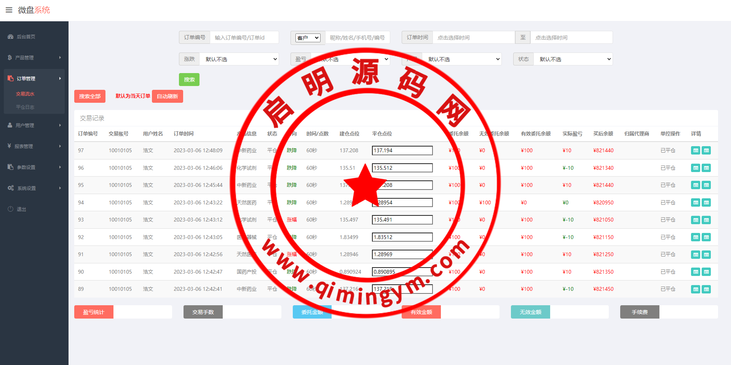Click the 搜索全部 button
Image resolution: width=731 pixels, height=365 pixels.
89,96
